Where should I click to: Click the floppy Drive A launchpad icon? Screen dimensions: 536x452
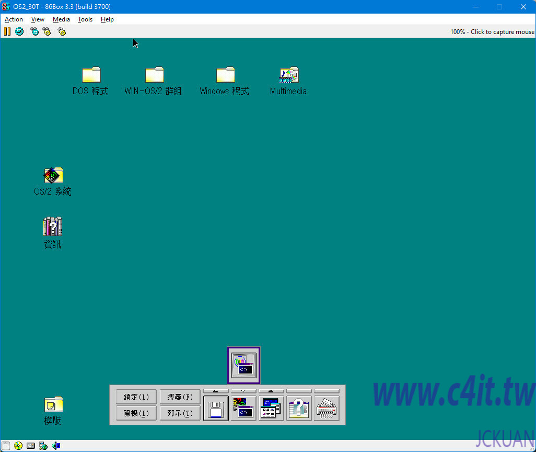216,409
